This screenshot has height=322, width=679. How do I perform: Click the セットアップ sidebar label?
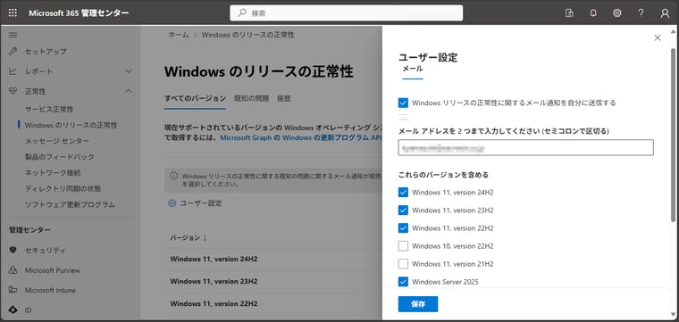46,52
